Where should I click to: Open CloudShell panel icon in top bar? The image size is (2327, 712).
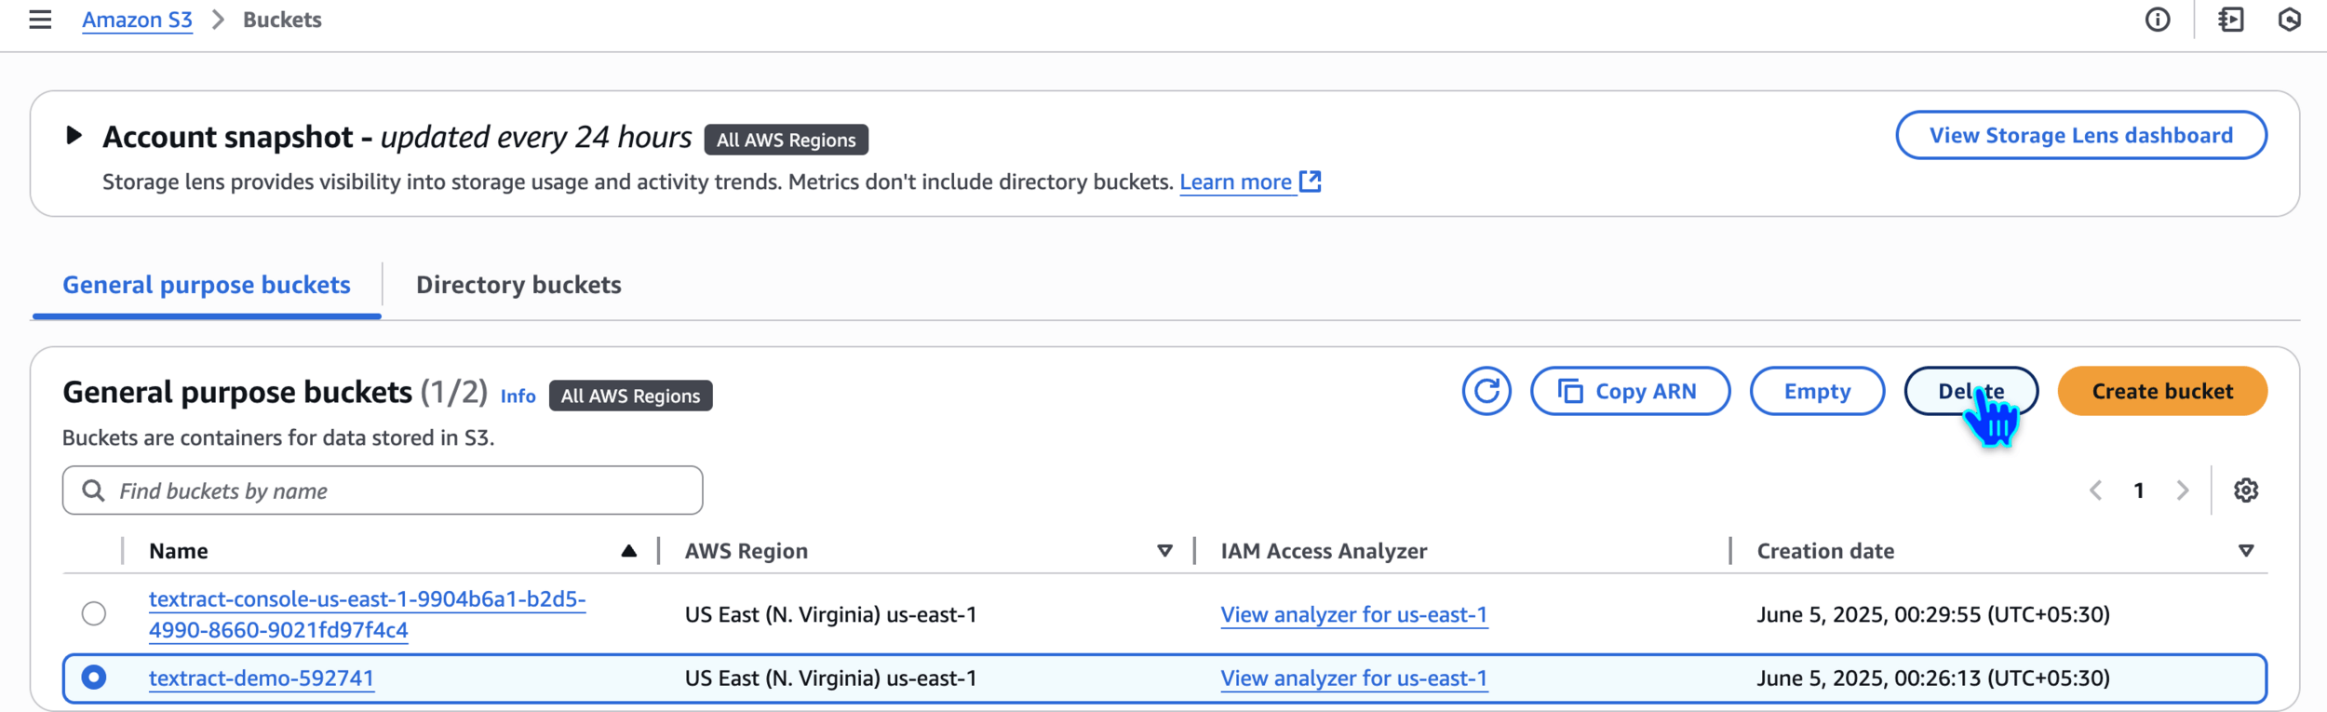[2231, 20]
